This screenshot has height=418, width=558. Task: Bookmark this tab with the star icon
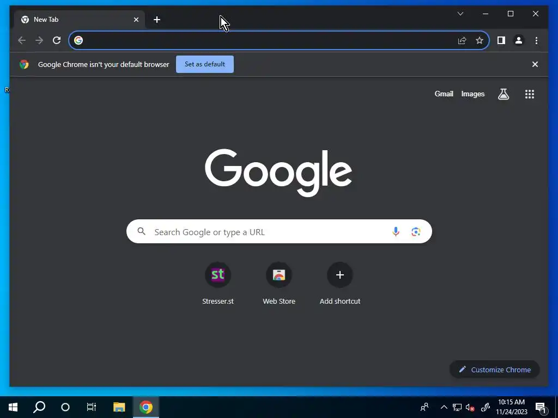[480, 40]
